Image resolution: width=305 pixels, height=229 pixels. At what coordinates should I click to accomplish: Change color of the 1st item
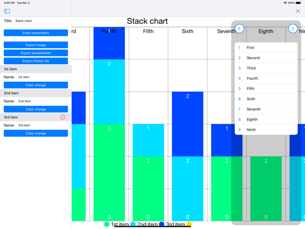(x=36, y=85)
